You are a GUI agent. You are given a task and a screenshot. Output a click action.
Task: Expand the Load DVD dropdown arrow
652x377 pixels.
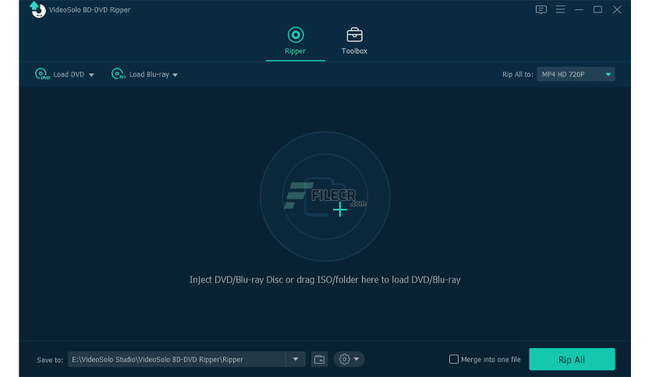91,75
